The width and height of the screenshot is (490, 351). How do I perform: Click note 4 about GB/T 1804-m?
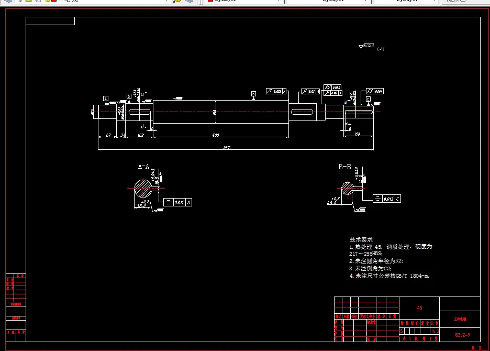pos(389,276)
